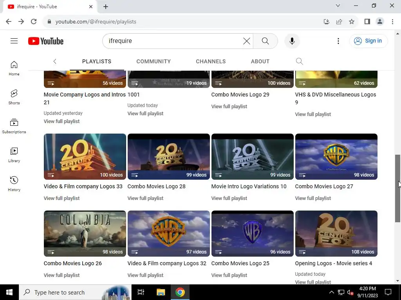Show previous channel tabs chevron
Viewport: 401px width, 300px height.
tap(55, 61)
